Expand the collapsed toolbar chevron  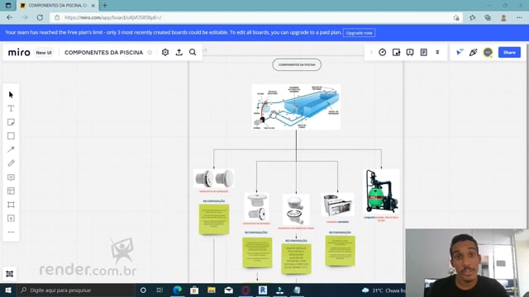click(371, 52)
